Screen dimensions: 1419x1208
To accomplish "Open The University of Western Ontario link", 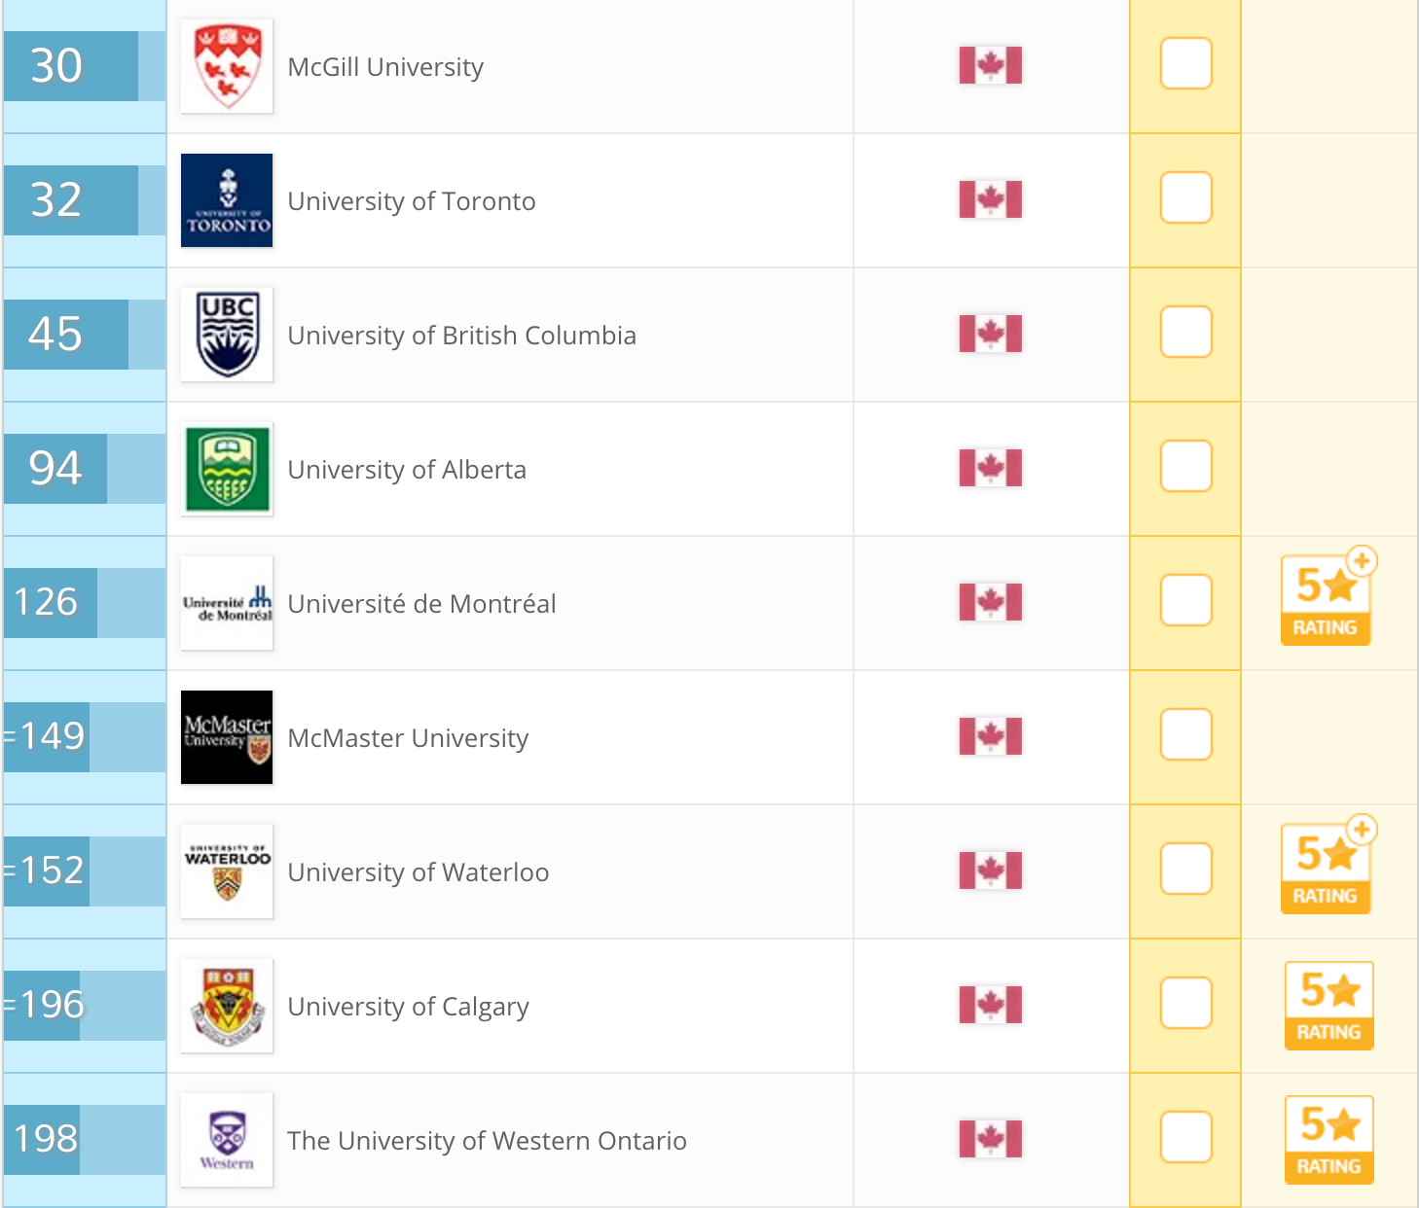I will pos(487,1141).
